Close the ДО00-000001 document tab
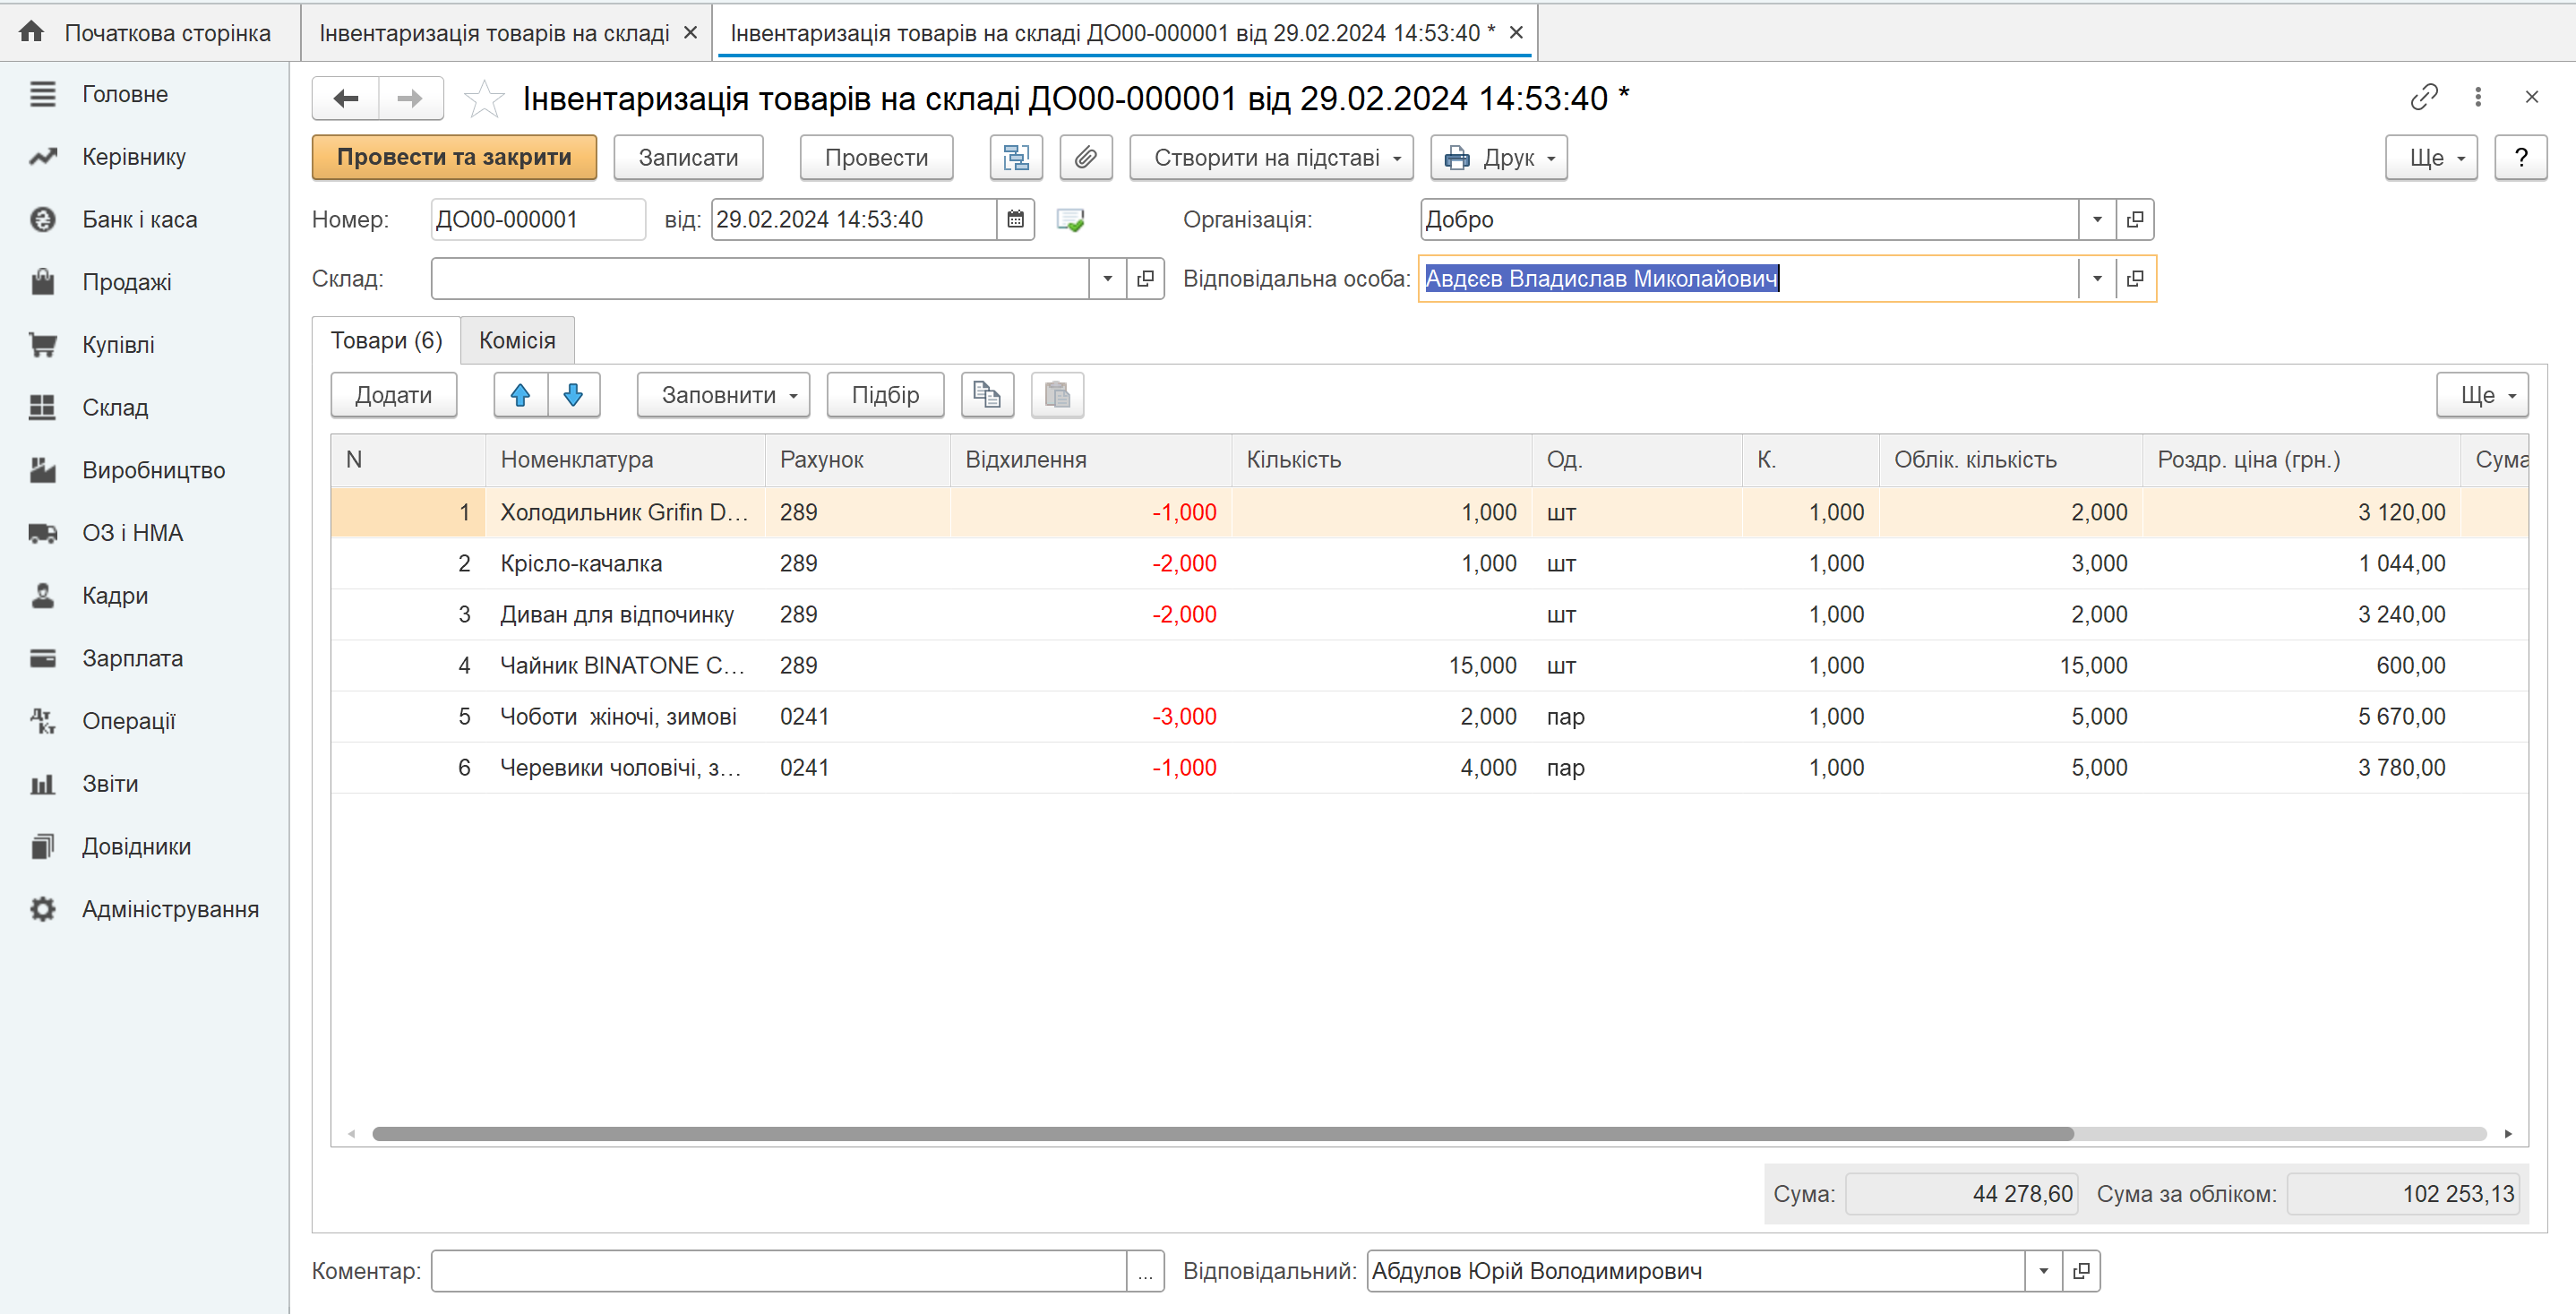The image size is (2576, 1314). click(x=1516, y=33)
